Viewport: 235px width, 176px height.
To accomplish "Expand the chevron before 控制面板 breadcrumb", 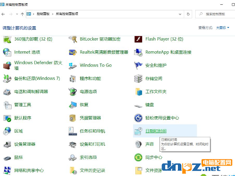I will (x=33, y=14).
